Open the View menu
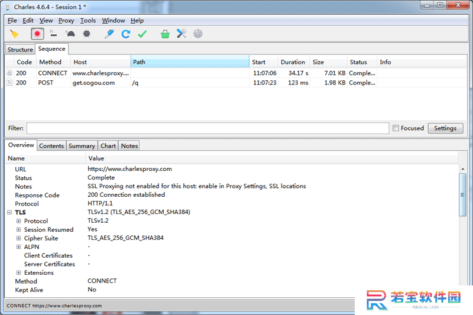Screen dimensions: 473x315 [46, 21]
